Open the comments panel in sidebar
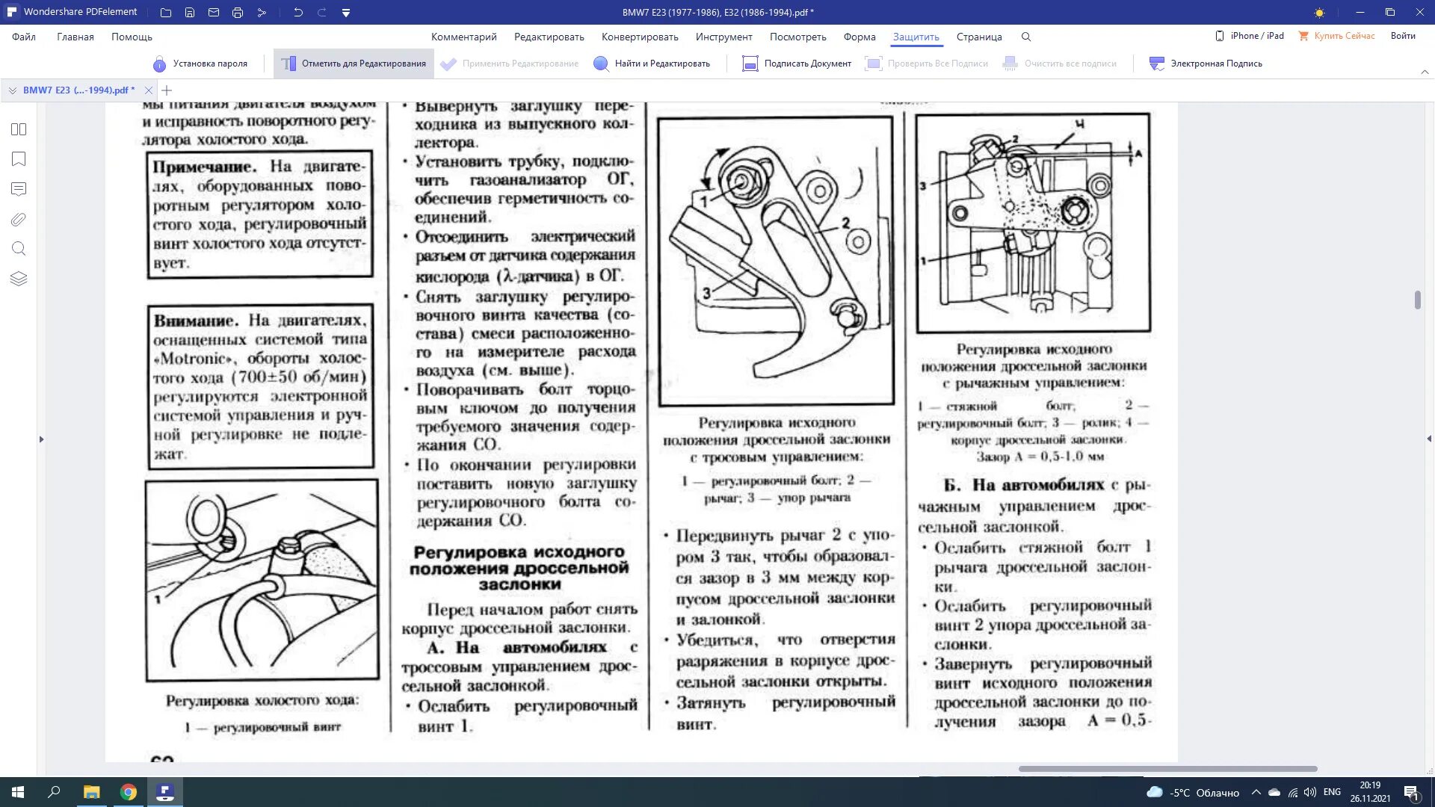 tap(19, 189)
